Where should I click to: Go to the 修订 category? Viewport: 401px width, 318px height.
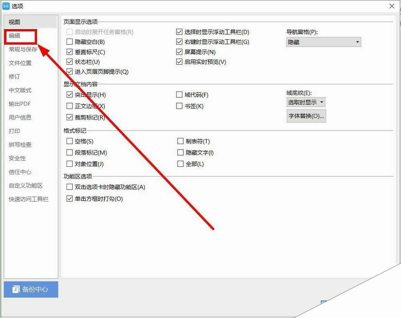[x=14, y=77]
